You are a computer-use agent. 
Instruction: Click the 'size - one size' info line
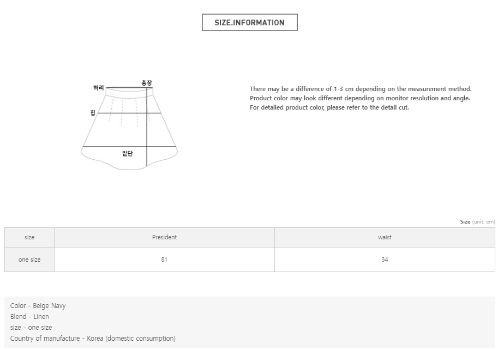(x=31, y=328)
